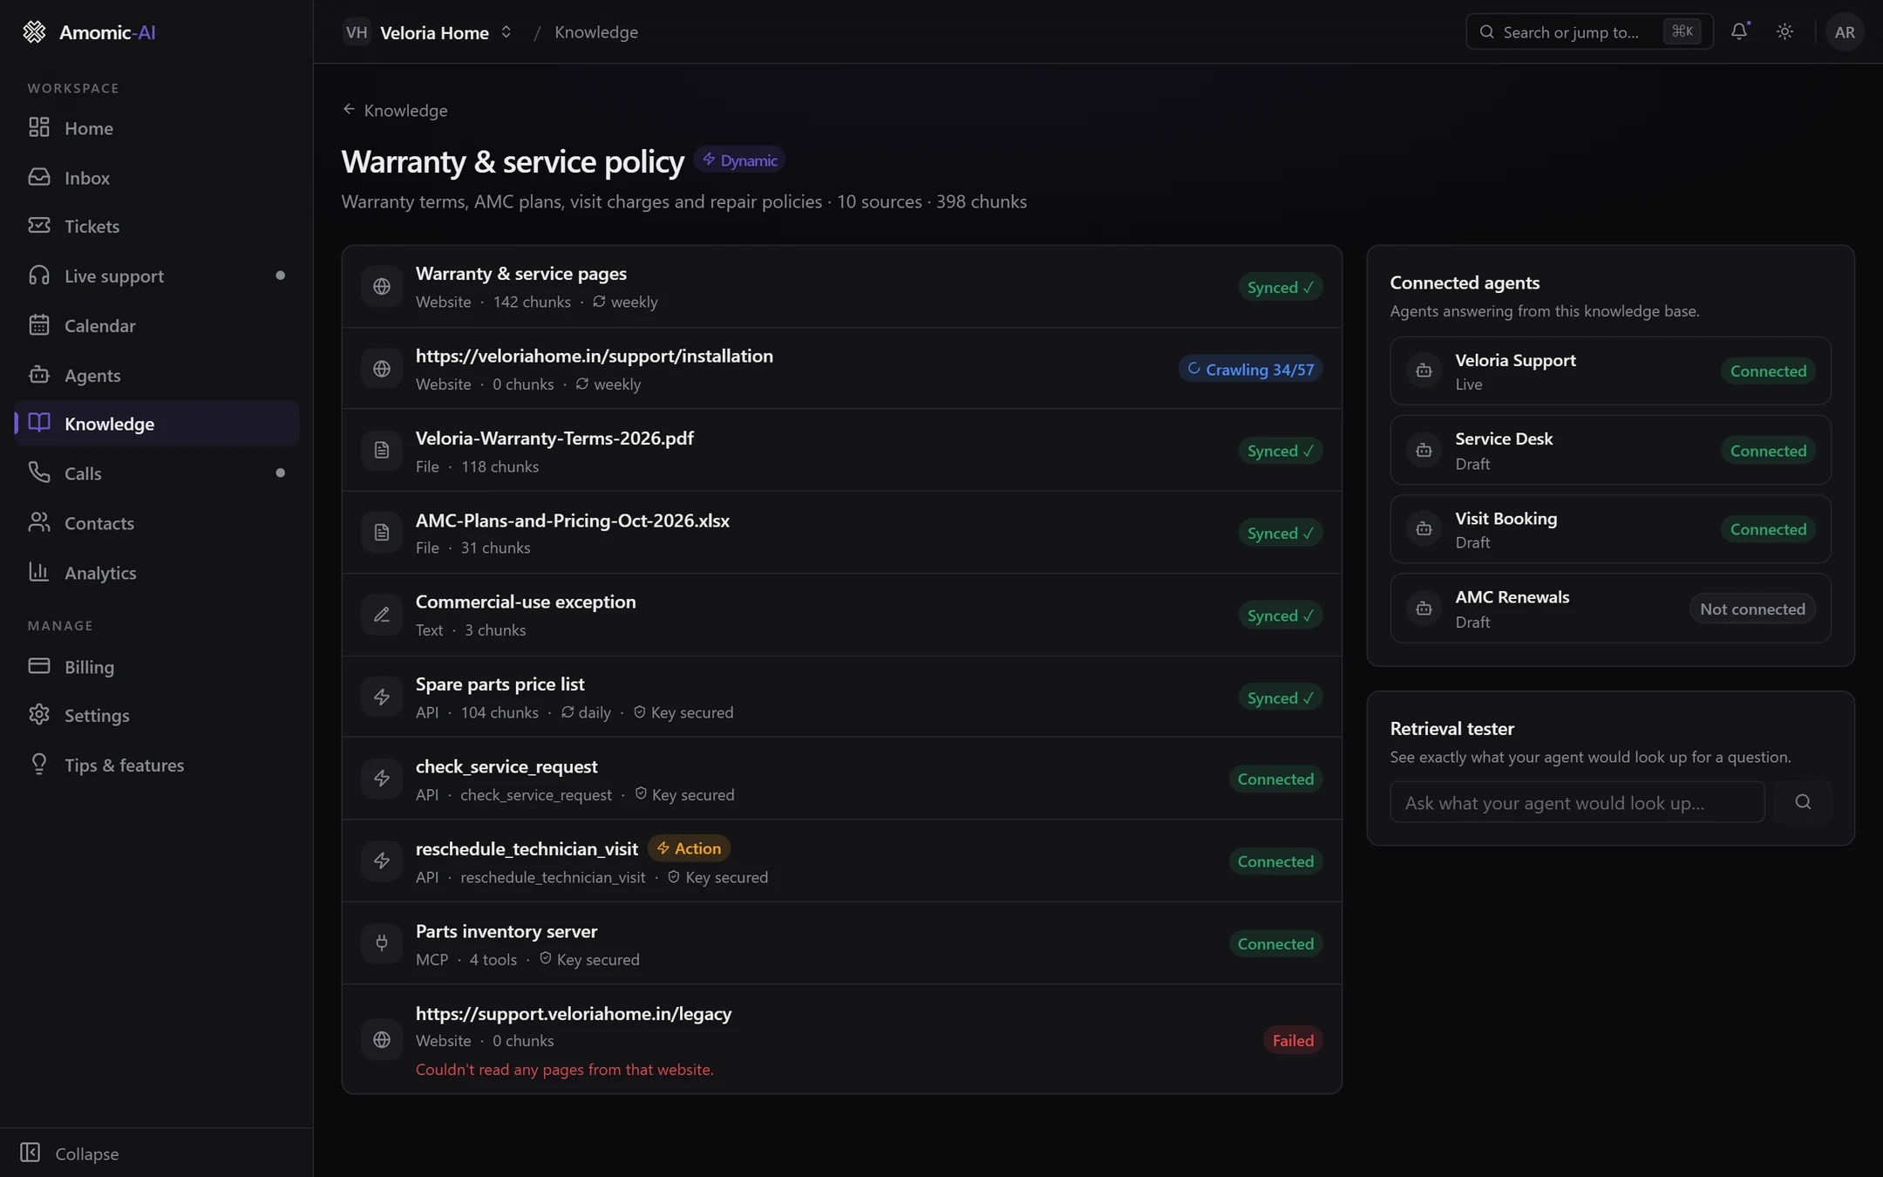Open Contacts page
Image resolution: width=1883 pixels, height=1177 pixels.
(157, 522)
